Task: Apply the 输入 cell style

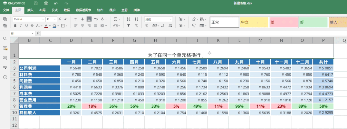Action: tap(338, 22)
